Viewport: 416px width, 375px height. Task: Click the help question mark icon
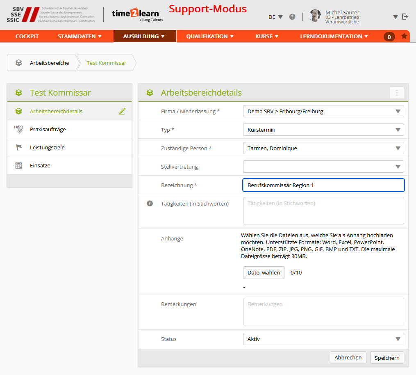292,17
